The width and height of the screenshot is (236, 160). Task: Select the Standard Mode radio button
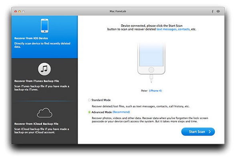pos(89,100)
